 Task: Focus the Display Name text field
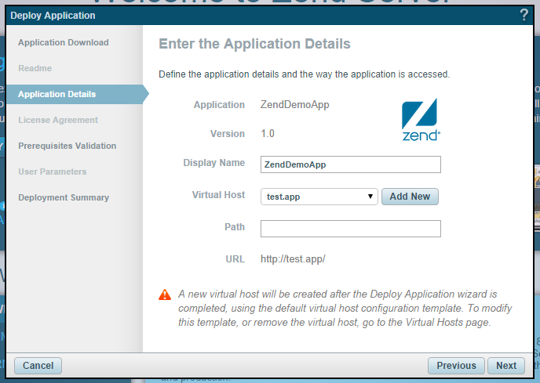coord(350,164)
